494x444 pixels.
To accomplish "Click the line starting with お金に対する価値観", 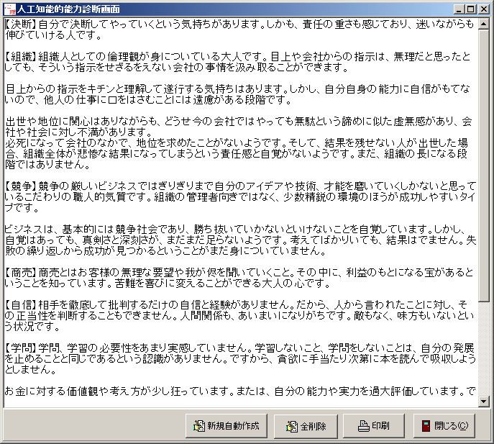I will click(x=240, y=391).
